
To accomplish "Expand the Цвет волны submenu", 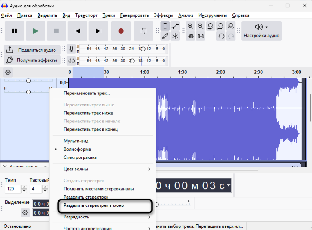I will tap(103, 169).
